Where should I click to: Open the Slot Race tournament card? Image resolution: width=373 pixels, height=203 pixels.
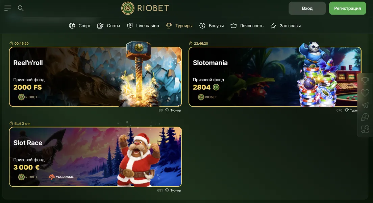pos(95,157)
